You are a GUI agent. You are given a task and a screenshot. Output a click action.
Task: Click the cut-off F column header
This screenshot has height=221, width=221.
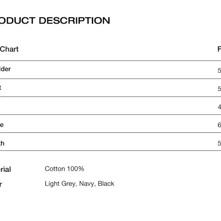coord(219,49)
